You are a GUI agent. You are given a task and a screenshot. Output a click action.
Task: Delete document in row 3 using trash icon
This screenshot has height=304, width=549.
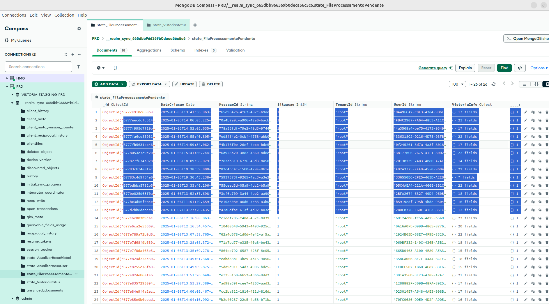[547, 128]
